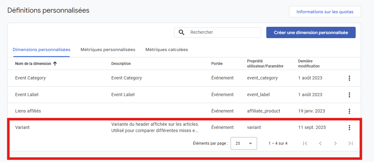The image size is (374, 162).
Task: Select the Variant dimension row
Action: (x=22, y=128)
